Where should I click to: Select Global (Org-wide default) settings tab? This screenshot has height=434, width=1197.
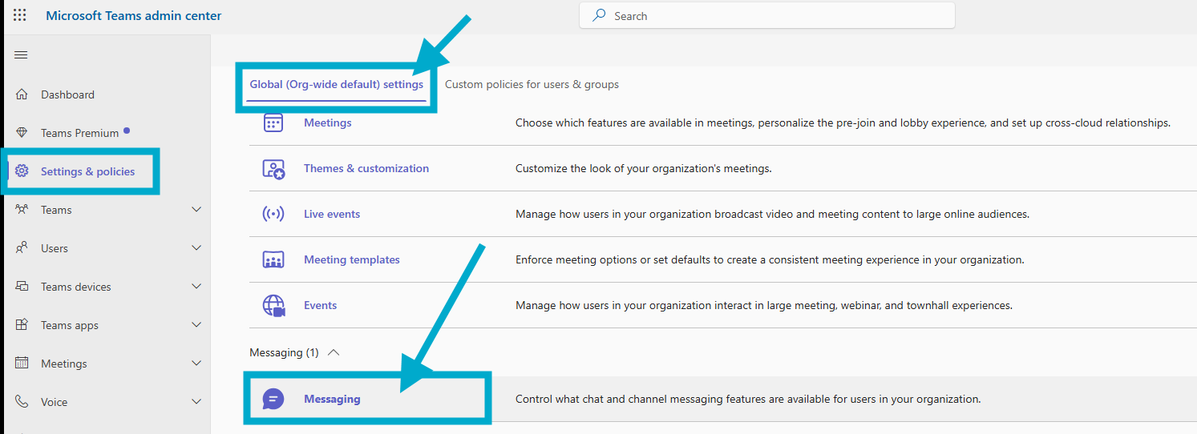click(336, 84)
